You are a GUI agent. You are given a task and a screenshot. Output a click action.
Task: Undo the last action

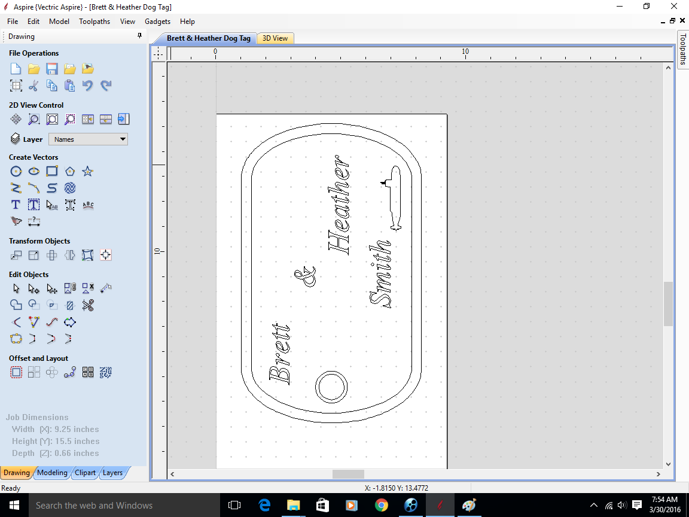(88, 86)
